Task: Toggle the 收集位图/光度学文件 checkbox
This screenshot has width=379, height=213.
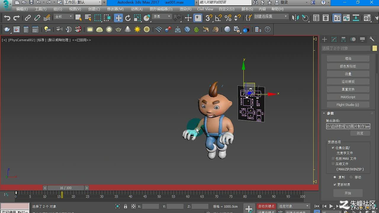Action: click(333, 148)
